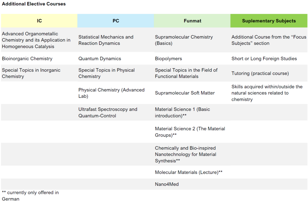Click Physical Chemistry (Advanced Lab) entry
308x203 pixels.
click(x=111, y=93)
